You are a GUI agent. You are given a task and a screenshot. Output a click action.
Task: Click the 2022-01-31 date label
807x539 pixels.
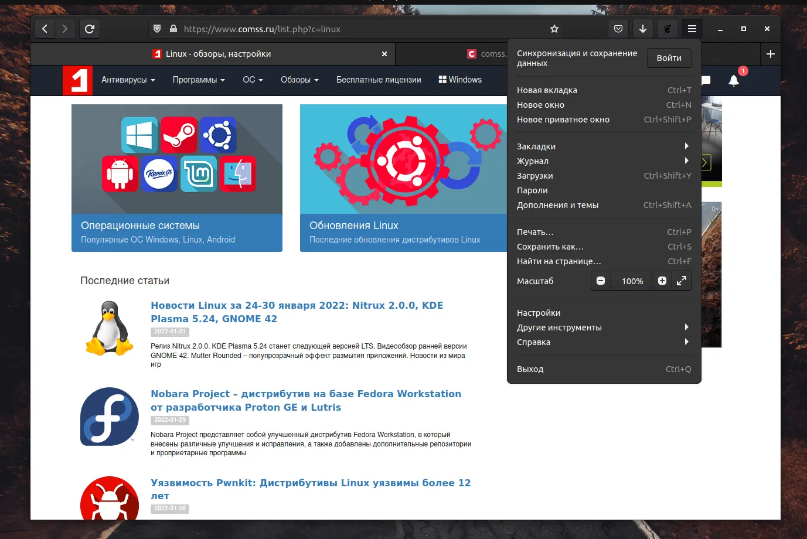point(170,332)
